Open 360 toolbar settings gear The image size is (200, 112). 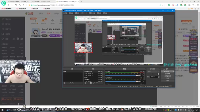(195, 9)
